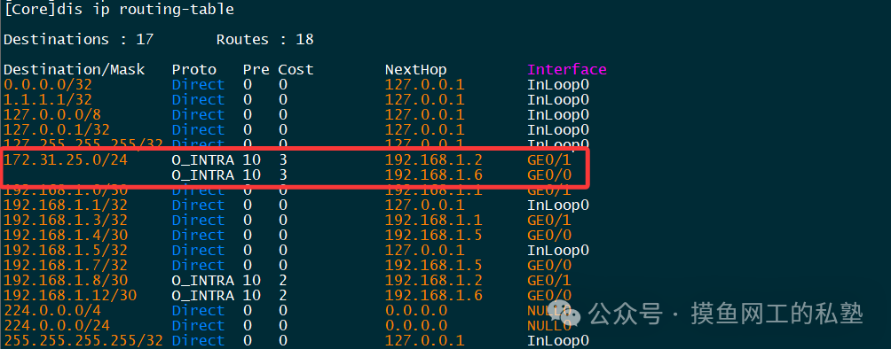Select destination 0.0.0.0/32
The width and height of the screenshot is (891, 349).
coord(48,85)
